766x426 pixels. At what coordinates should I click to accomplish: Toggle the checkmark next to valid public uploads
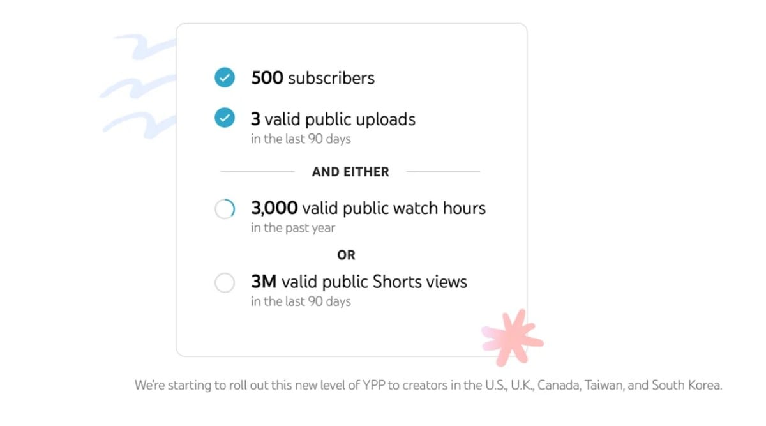224,118
